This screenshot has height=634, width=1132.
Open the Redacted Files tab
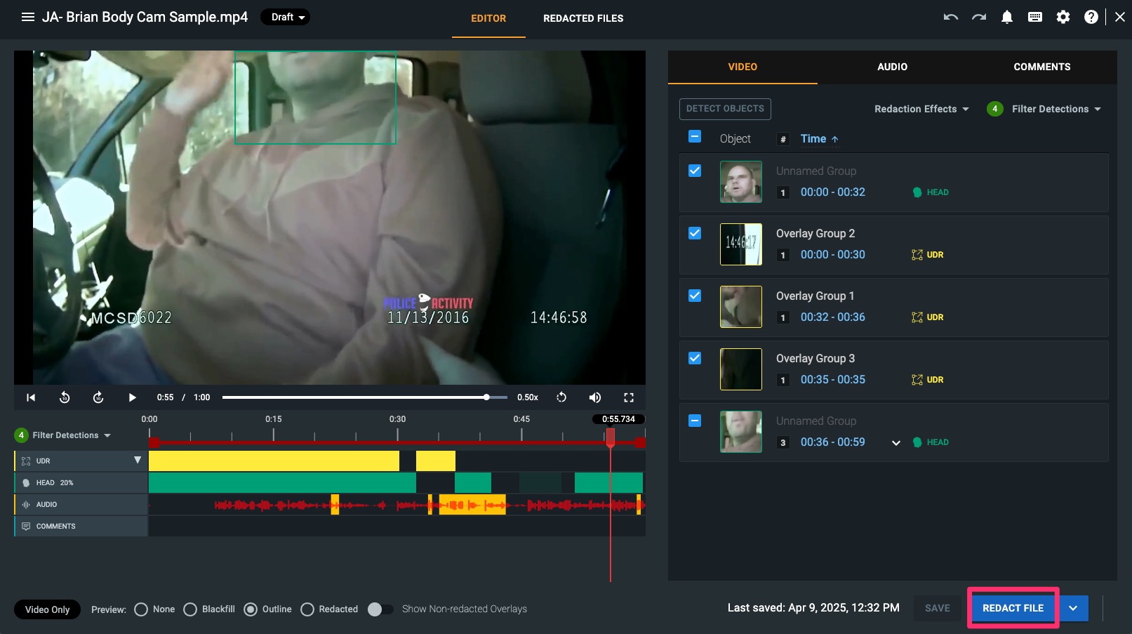(583, 18)
